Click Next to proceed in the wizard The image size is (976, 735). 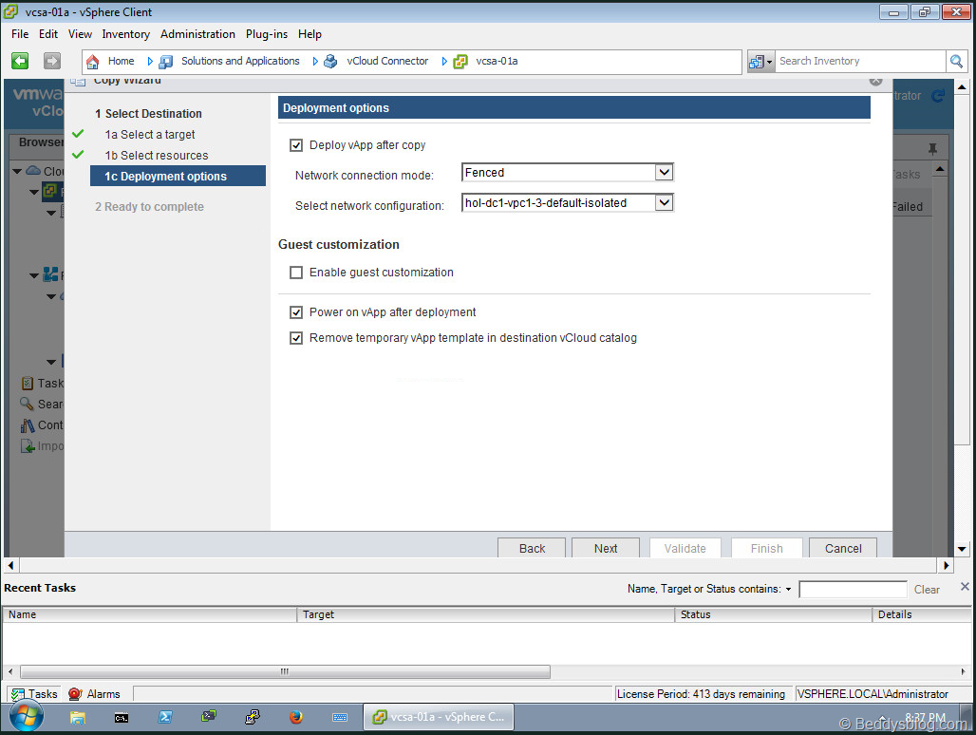click(x=606, y=548)
